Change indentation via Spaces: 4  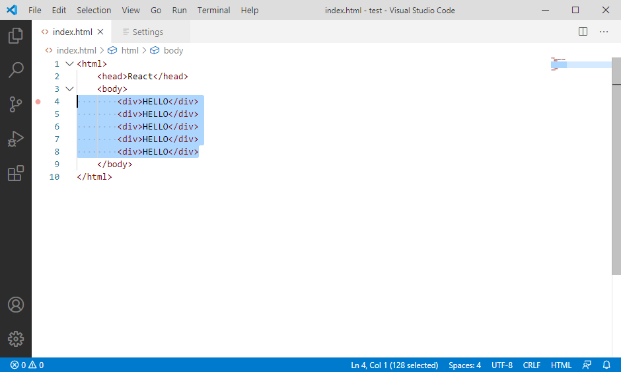tap(464, 365)
